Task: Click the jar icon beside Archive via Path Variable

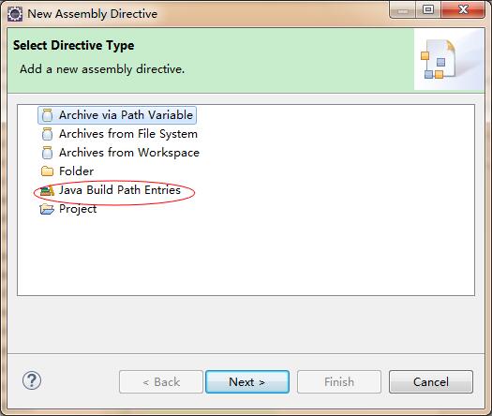Action: pyautogui.click(x=48, y=115)
